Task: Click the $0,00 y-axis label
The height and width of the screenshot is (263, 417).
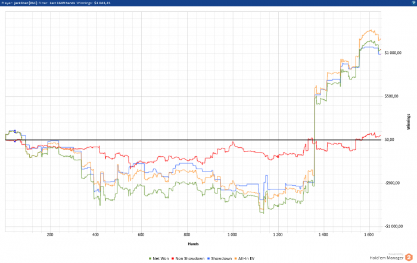Action: (390, 140)
